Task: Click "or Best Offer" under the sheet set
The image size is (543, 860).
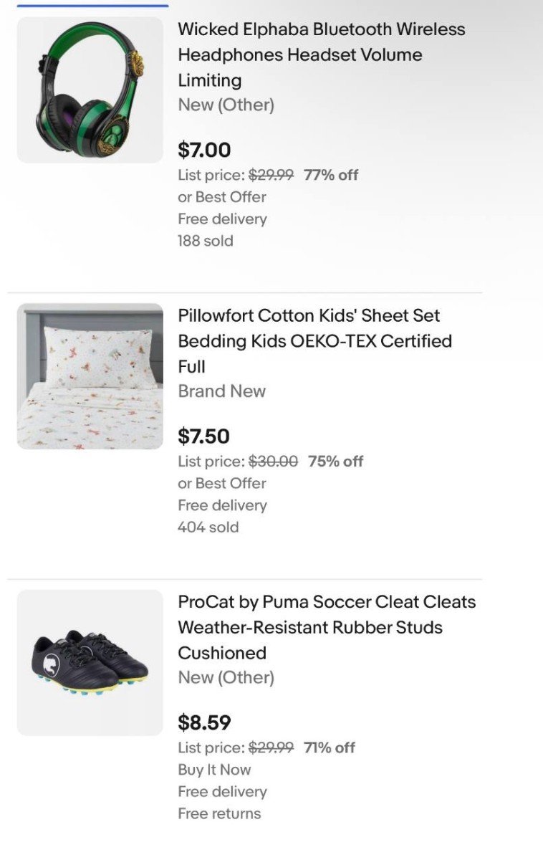Action: coord(222,484)
